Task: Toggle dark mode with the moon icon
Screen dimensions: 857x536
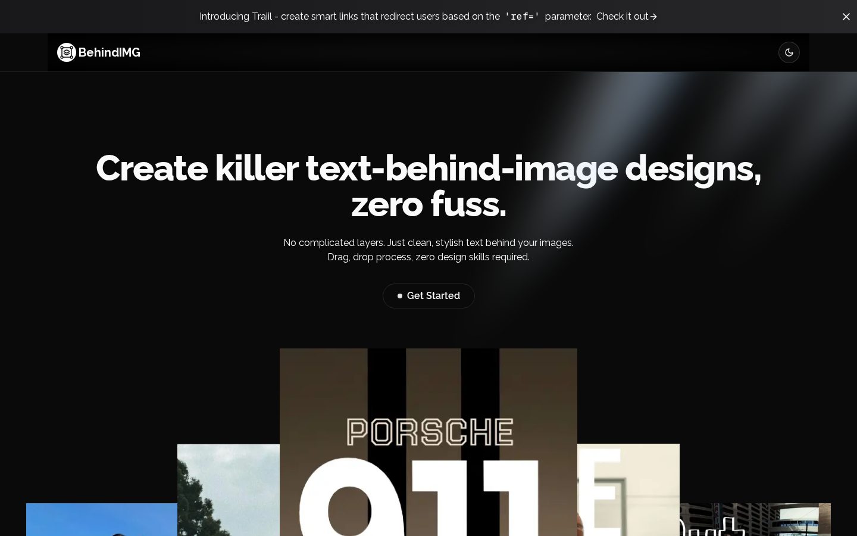Action: click(x=789, y=52)
